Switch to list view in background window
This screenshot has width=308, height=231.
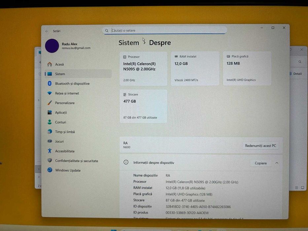[296, 187]
